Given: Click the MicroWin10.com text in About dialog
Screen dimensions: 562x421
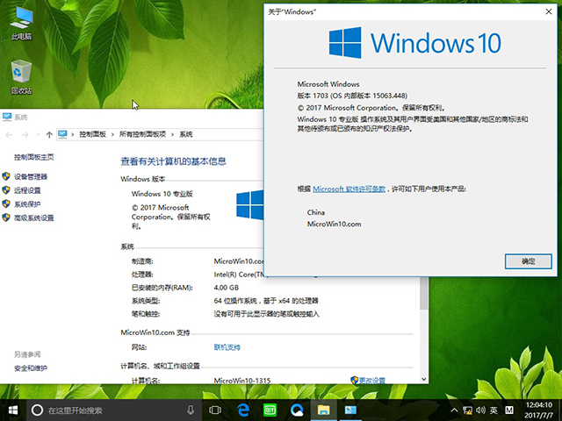Looking at the screenshot, I should point(334,225).
